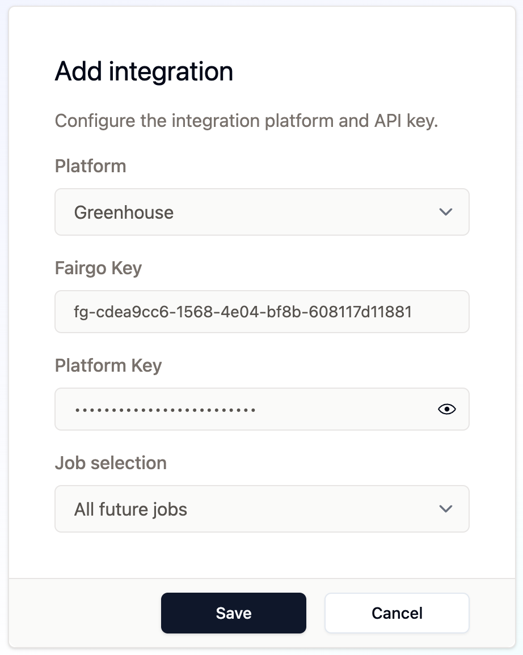Focus the Fairgo Key input field

(x=261, y=312)
